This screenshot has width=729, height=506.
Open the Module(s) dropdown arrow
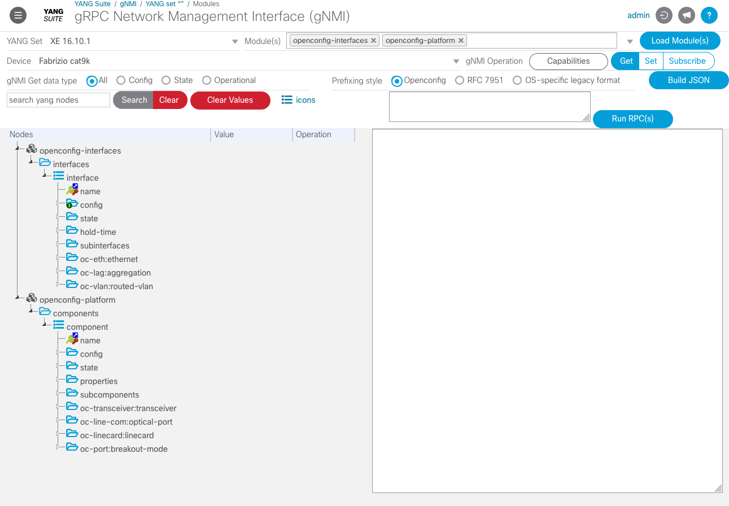coord(630,42)
